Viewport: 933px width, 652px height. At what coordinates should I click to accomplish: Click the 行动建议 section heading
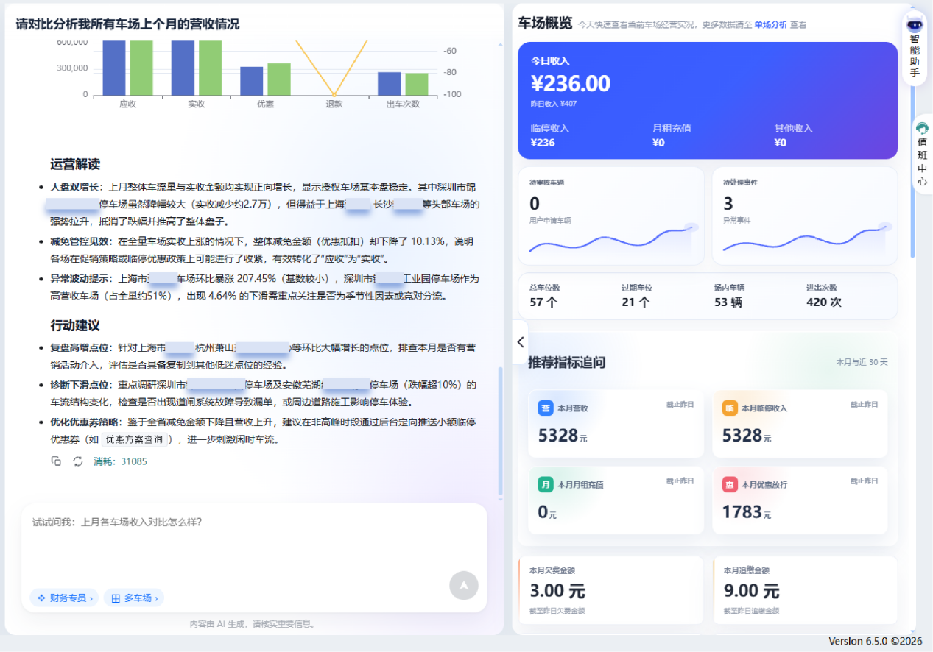[x=75, y=325]
